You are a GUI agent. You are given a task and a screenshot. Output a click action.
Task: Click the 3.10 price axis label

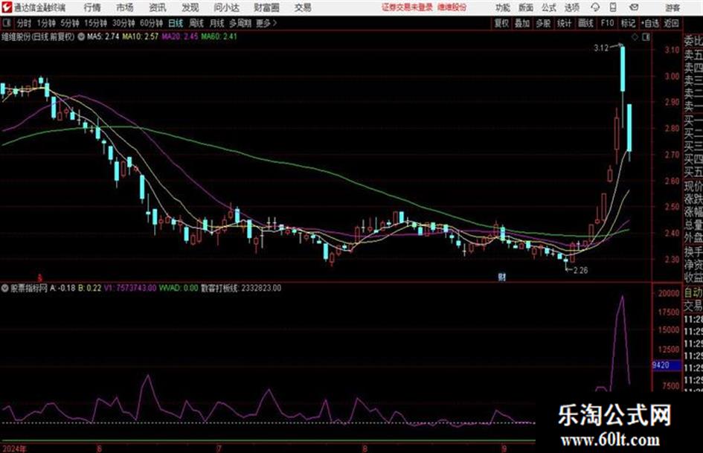[672, 50]
